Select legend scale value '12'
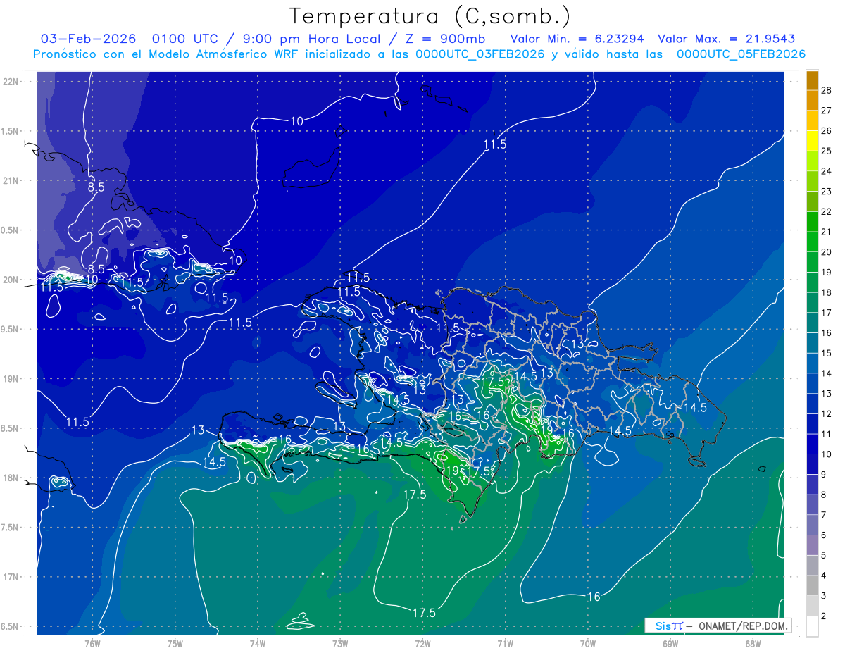Image resolution: width=845 pixels, height=653 pixels. point(827,413)
